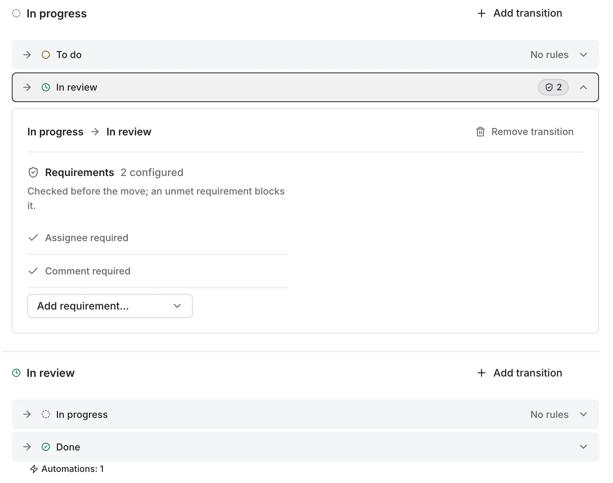Expand the Done transition chevron
This screenshot has width=613, height=483.
[583, 447]
